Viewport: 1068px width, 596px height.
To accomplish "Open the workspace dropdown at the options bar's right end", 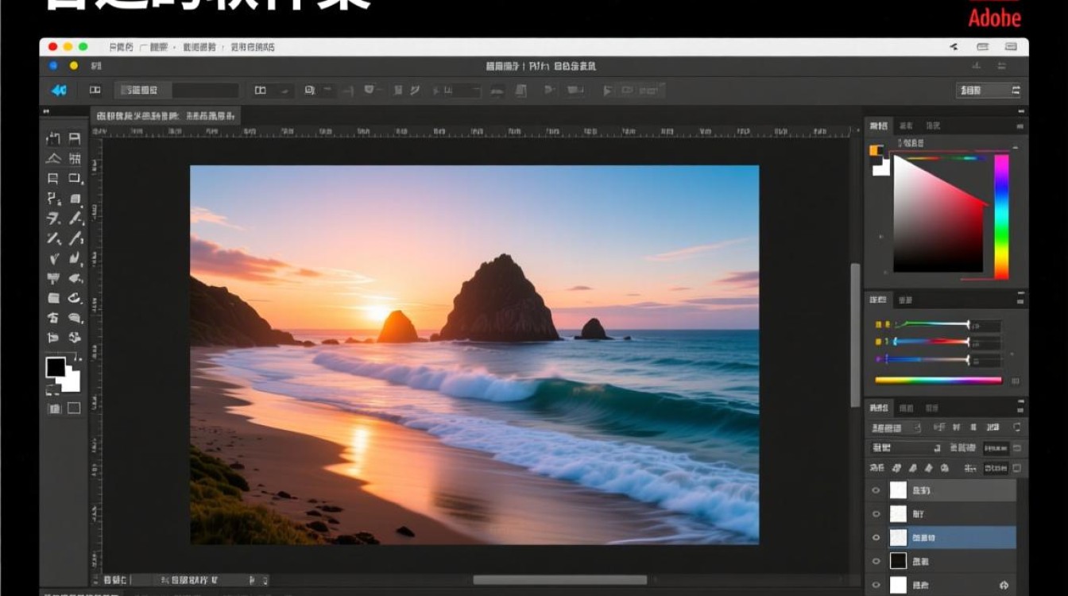I will tap(989, 91).
